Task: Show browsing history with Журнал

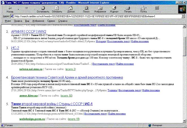Action: pyautogui.click(x=114, y=10)
